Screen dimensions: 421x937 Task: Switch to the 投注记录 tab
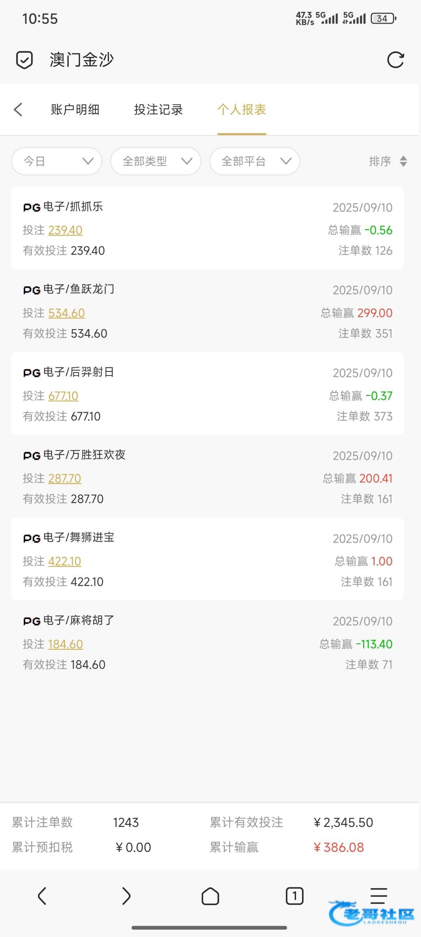pos(159,110)
